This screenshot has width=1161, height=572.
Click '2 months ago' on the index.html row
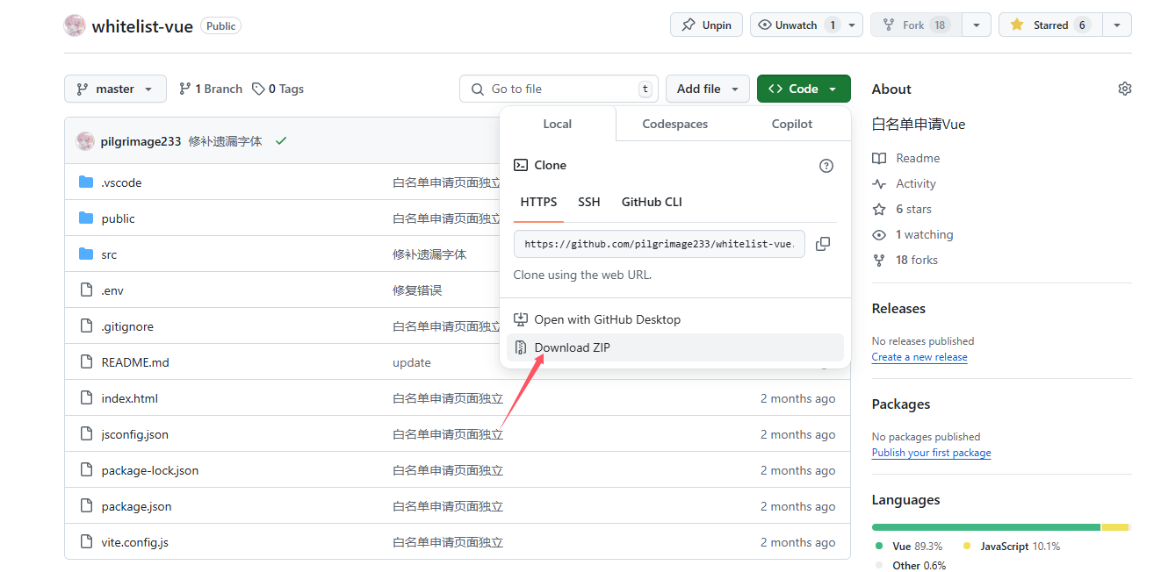(x=798, y=398)
